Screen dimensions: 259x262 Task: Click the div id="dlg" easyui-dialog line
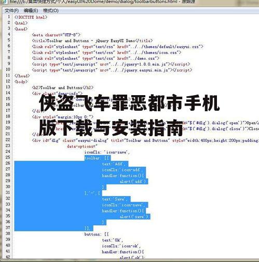(145, 140)
